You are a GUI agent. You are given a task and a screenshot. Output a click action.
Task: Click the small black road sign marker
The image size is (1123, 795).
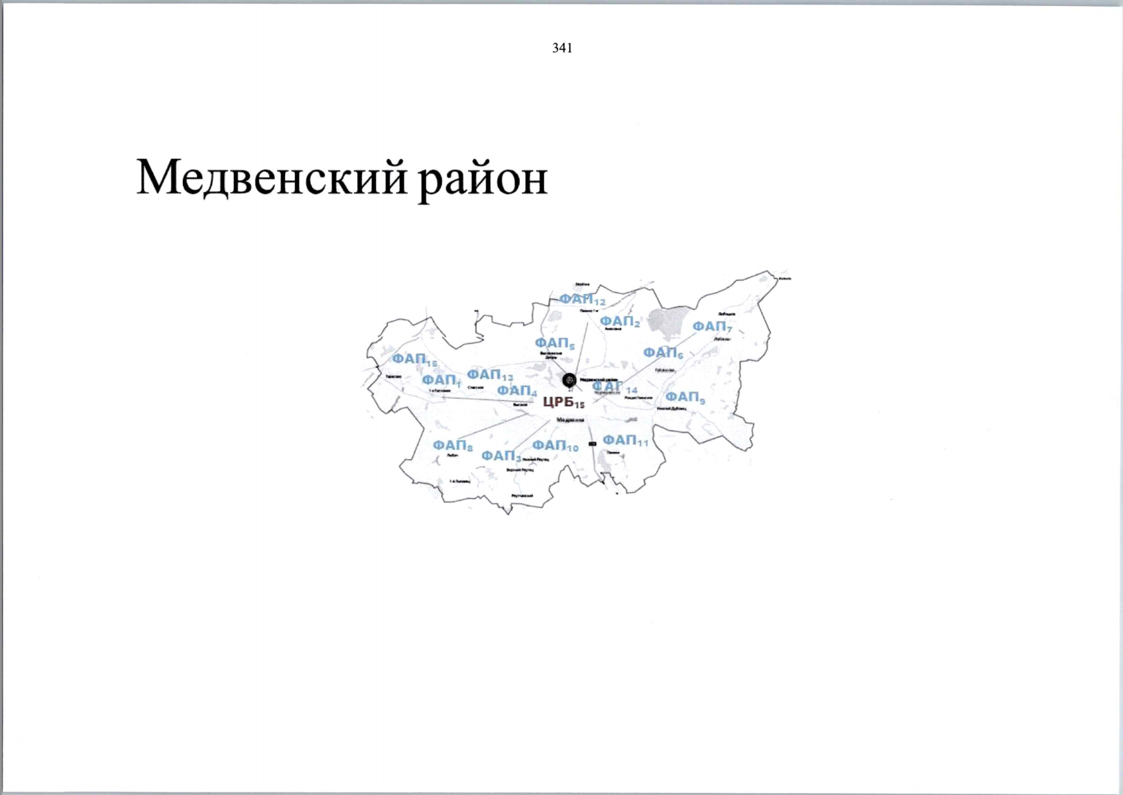592,444
